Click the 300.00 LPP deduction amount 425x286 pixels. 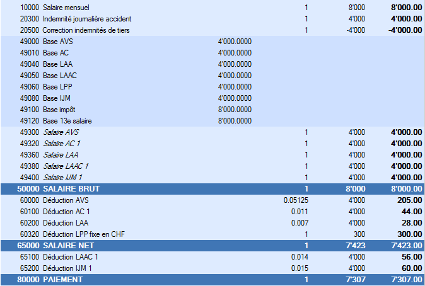tap(410, 234)
